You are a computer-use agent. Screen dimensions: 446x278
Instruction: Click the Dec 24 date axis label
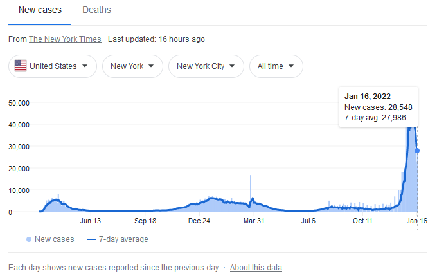[x=199, y=221]
